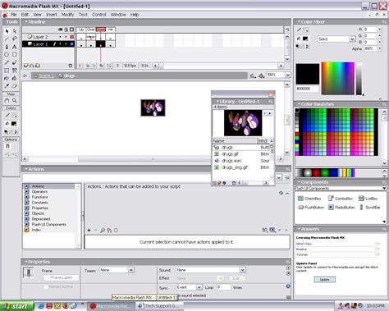The image size is (389, 311).
Task: Select the Rectangle tool
Action: point(15,55)
